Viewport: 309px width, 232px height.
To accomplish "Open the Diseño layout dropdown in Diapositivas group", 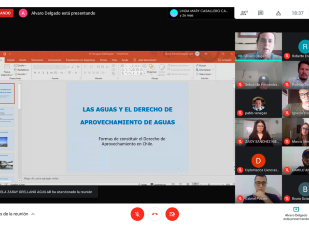I will click(x=20, y=66).
